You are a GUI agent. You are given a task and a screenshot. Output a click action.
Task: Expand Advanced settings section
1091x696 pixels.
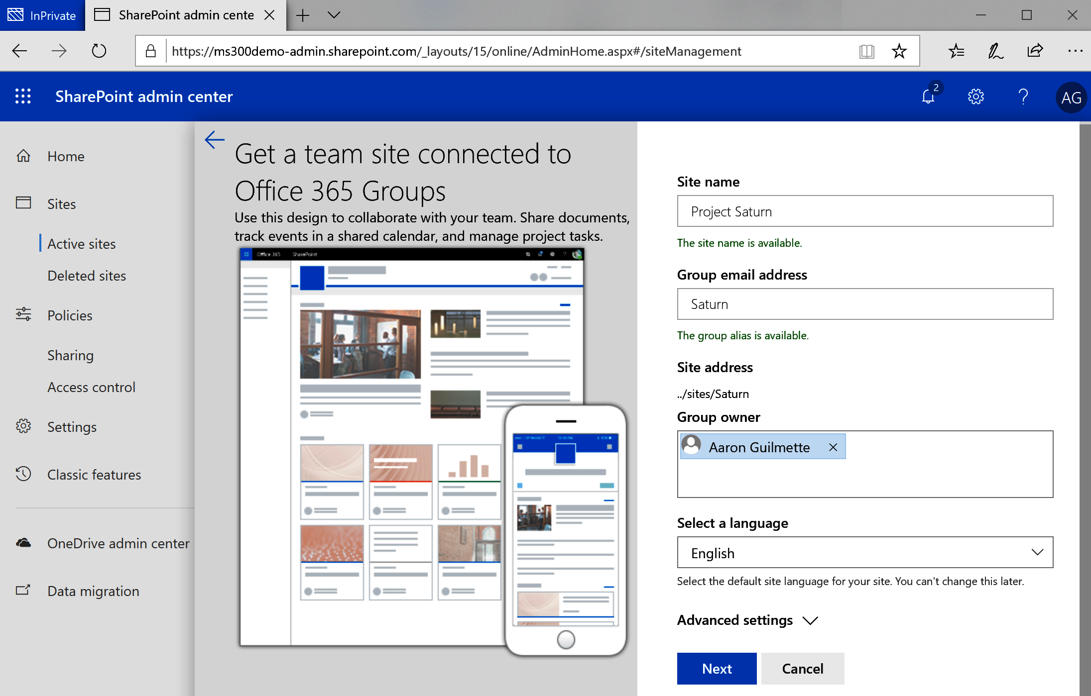pos(747,620)
